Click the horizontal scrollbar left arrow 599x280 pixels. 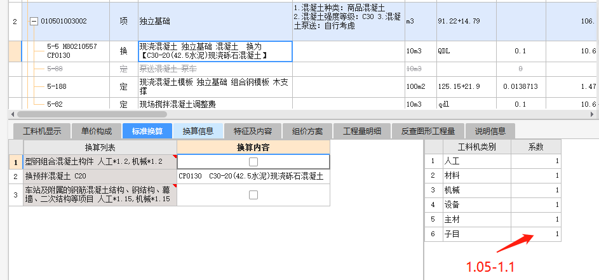tap(13, 114)
